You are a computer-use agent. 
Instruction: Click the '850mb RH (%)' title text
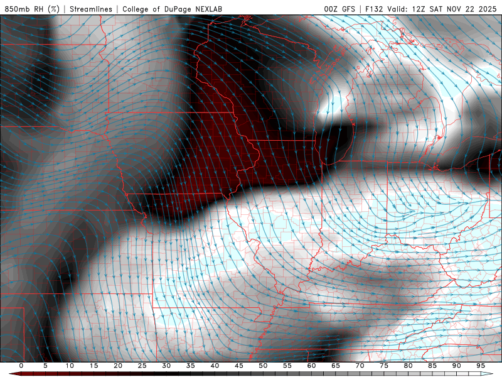tap(32, 9)
